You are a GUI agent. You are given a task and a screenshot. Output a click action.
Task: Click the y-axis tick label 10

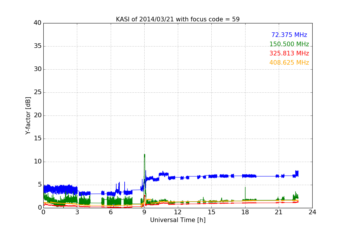[38, 162]
